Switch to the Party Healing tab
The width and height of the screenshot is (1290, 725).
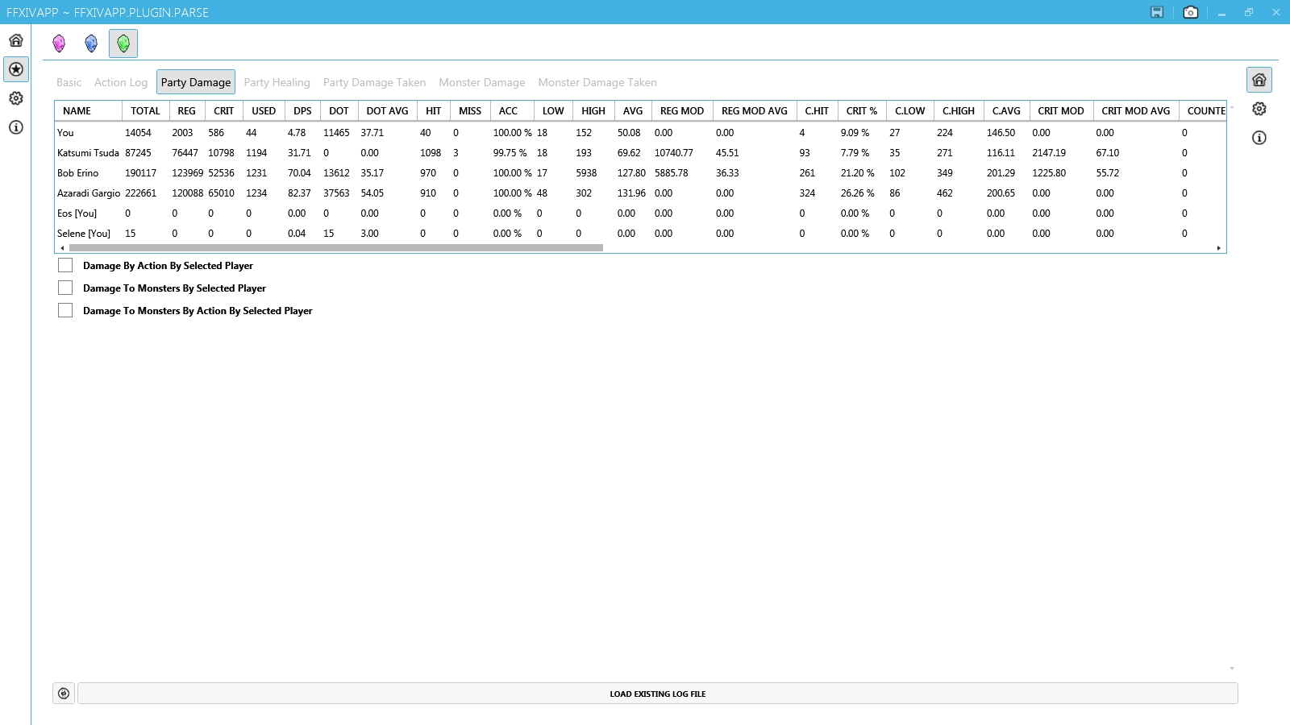(x=277, y=82)
